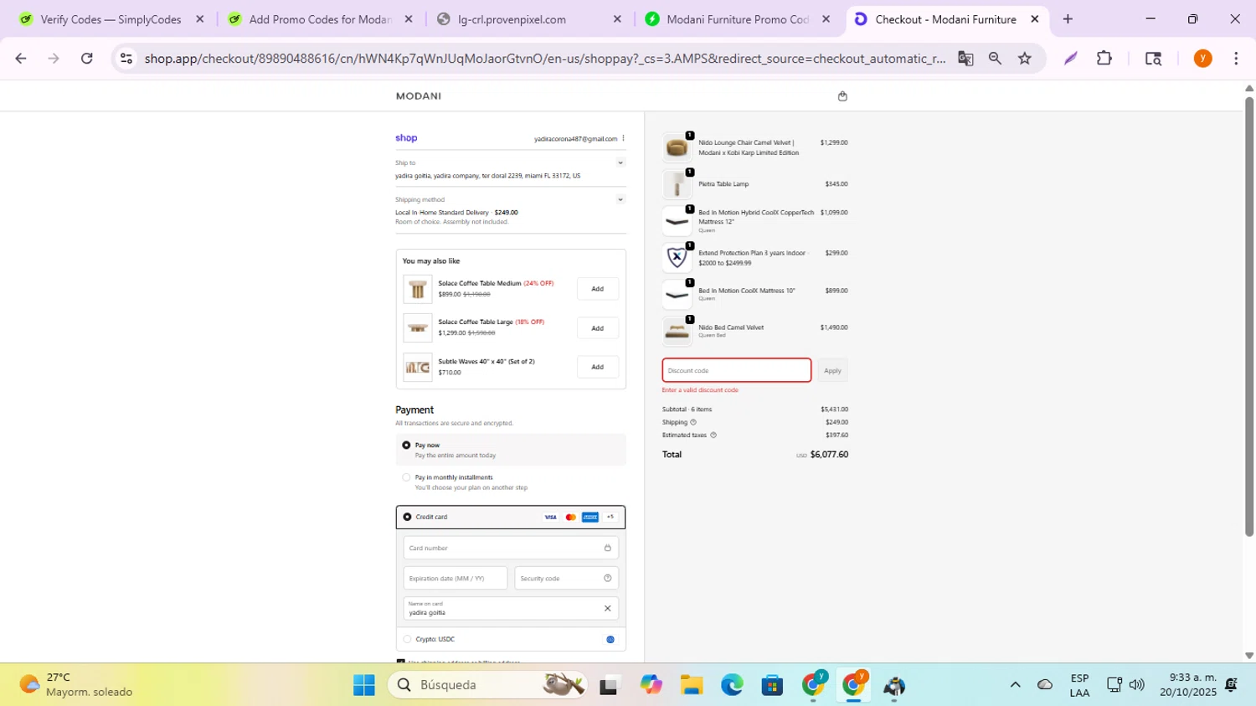View site information icon in address bar

coord(126,59)
